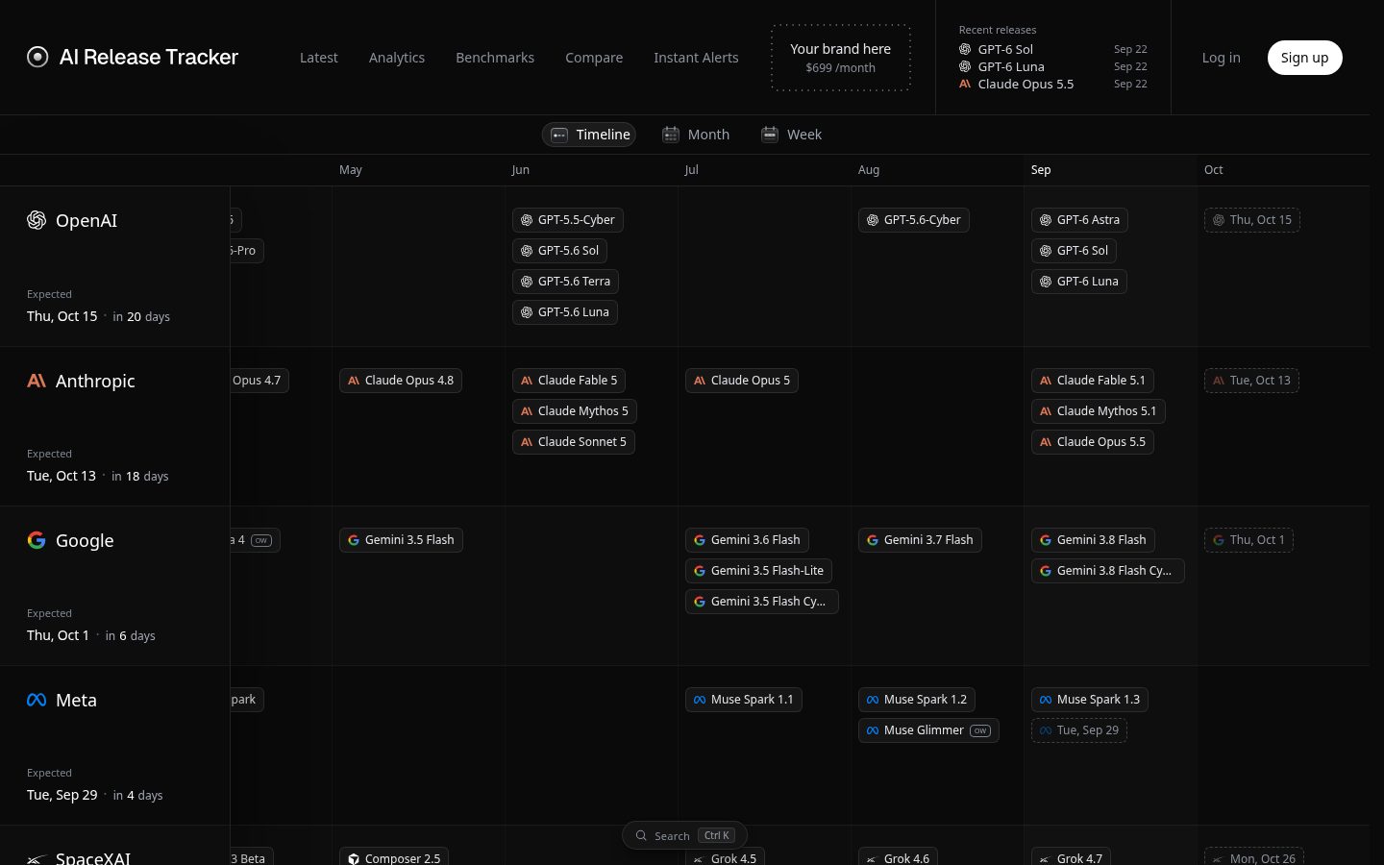Open the Benchmarks page
The height and width of the screenshot is (865, 1384).
pos(495,58)
